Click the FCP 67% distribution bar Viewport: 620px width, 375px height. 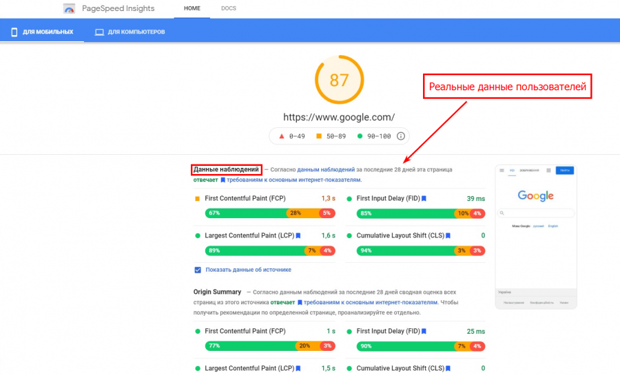tap(270, 213)
